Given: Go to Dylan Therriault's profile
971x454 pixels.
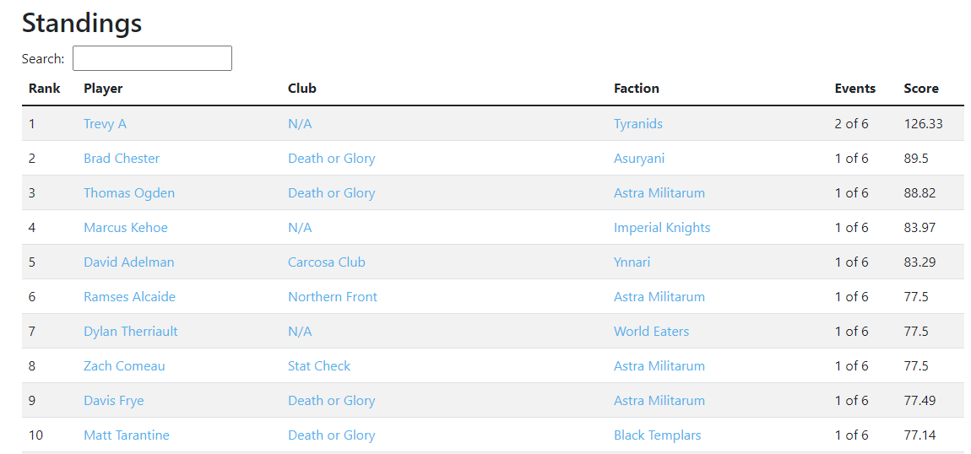Looking at the screenshot, I should (x=131, y=332).
